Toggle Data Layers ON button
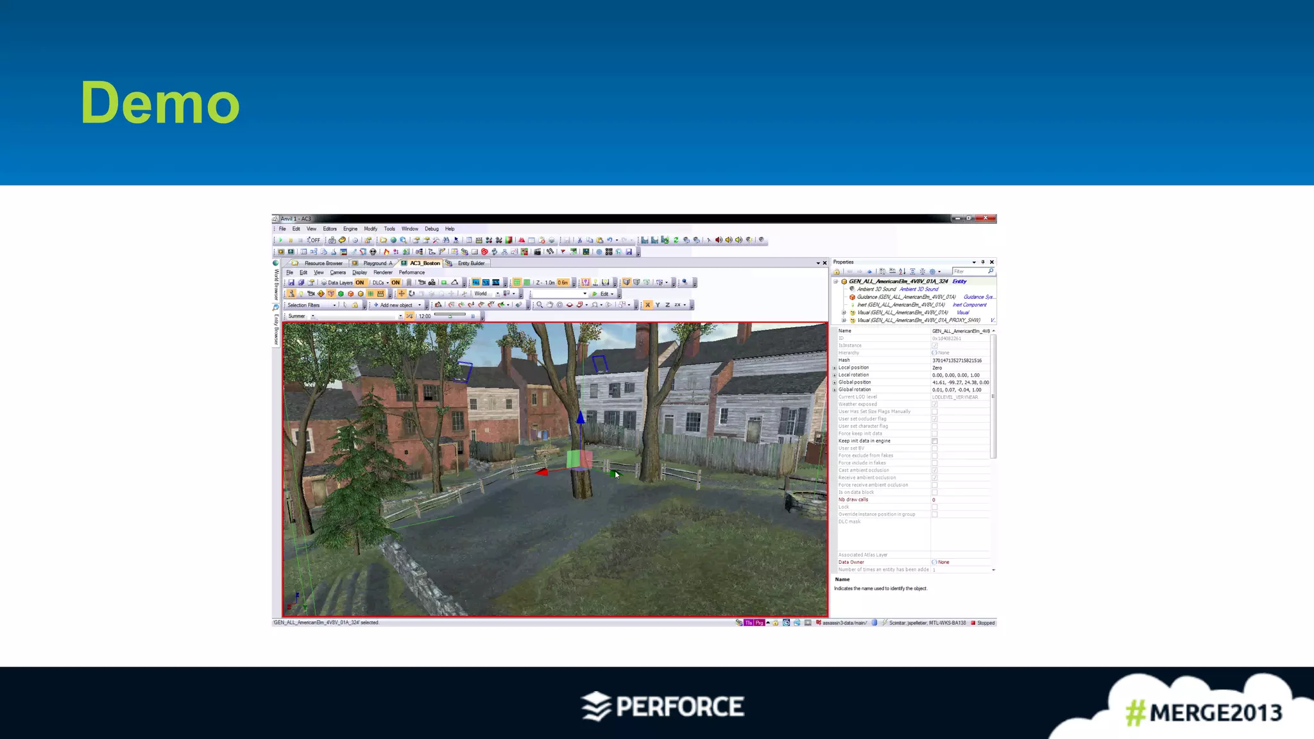 [x=360, y=282]
